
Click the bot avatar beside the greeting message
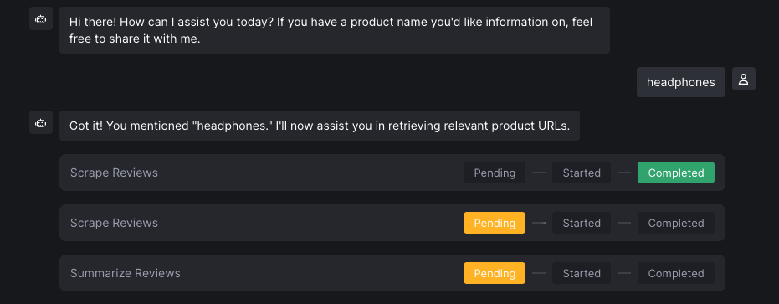point(41,19)
